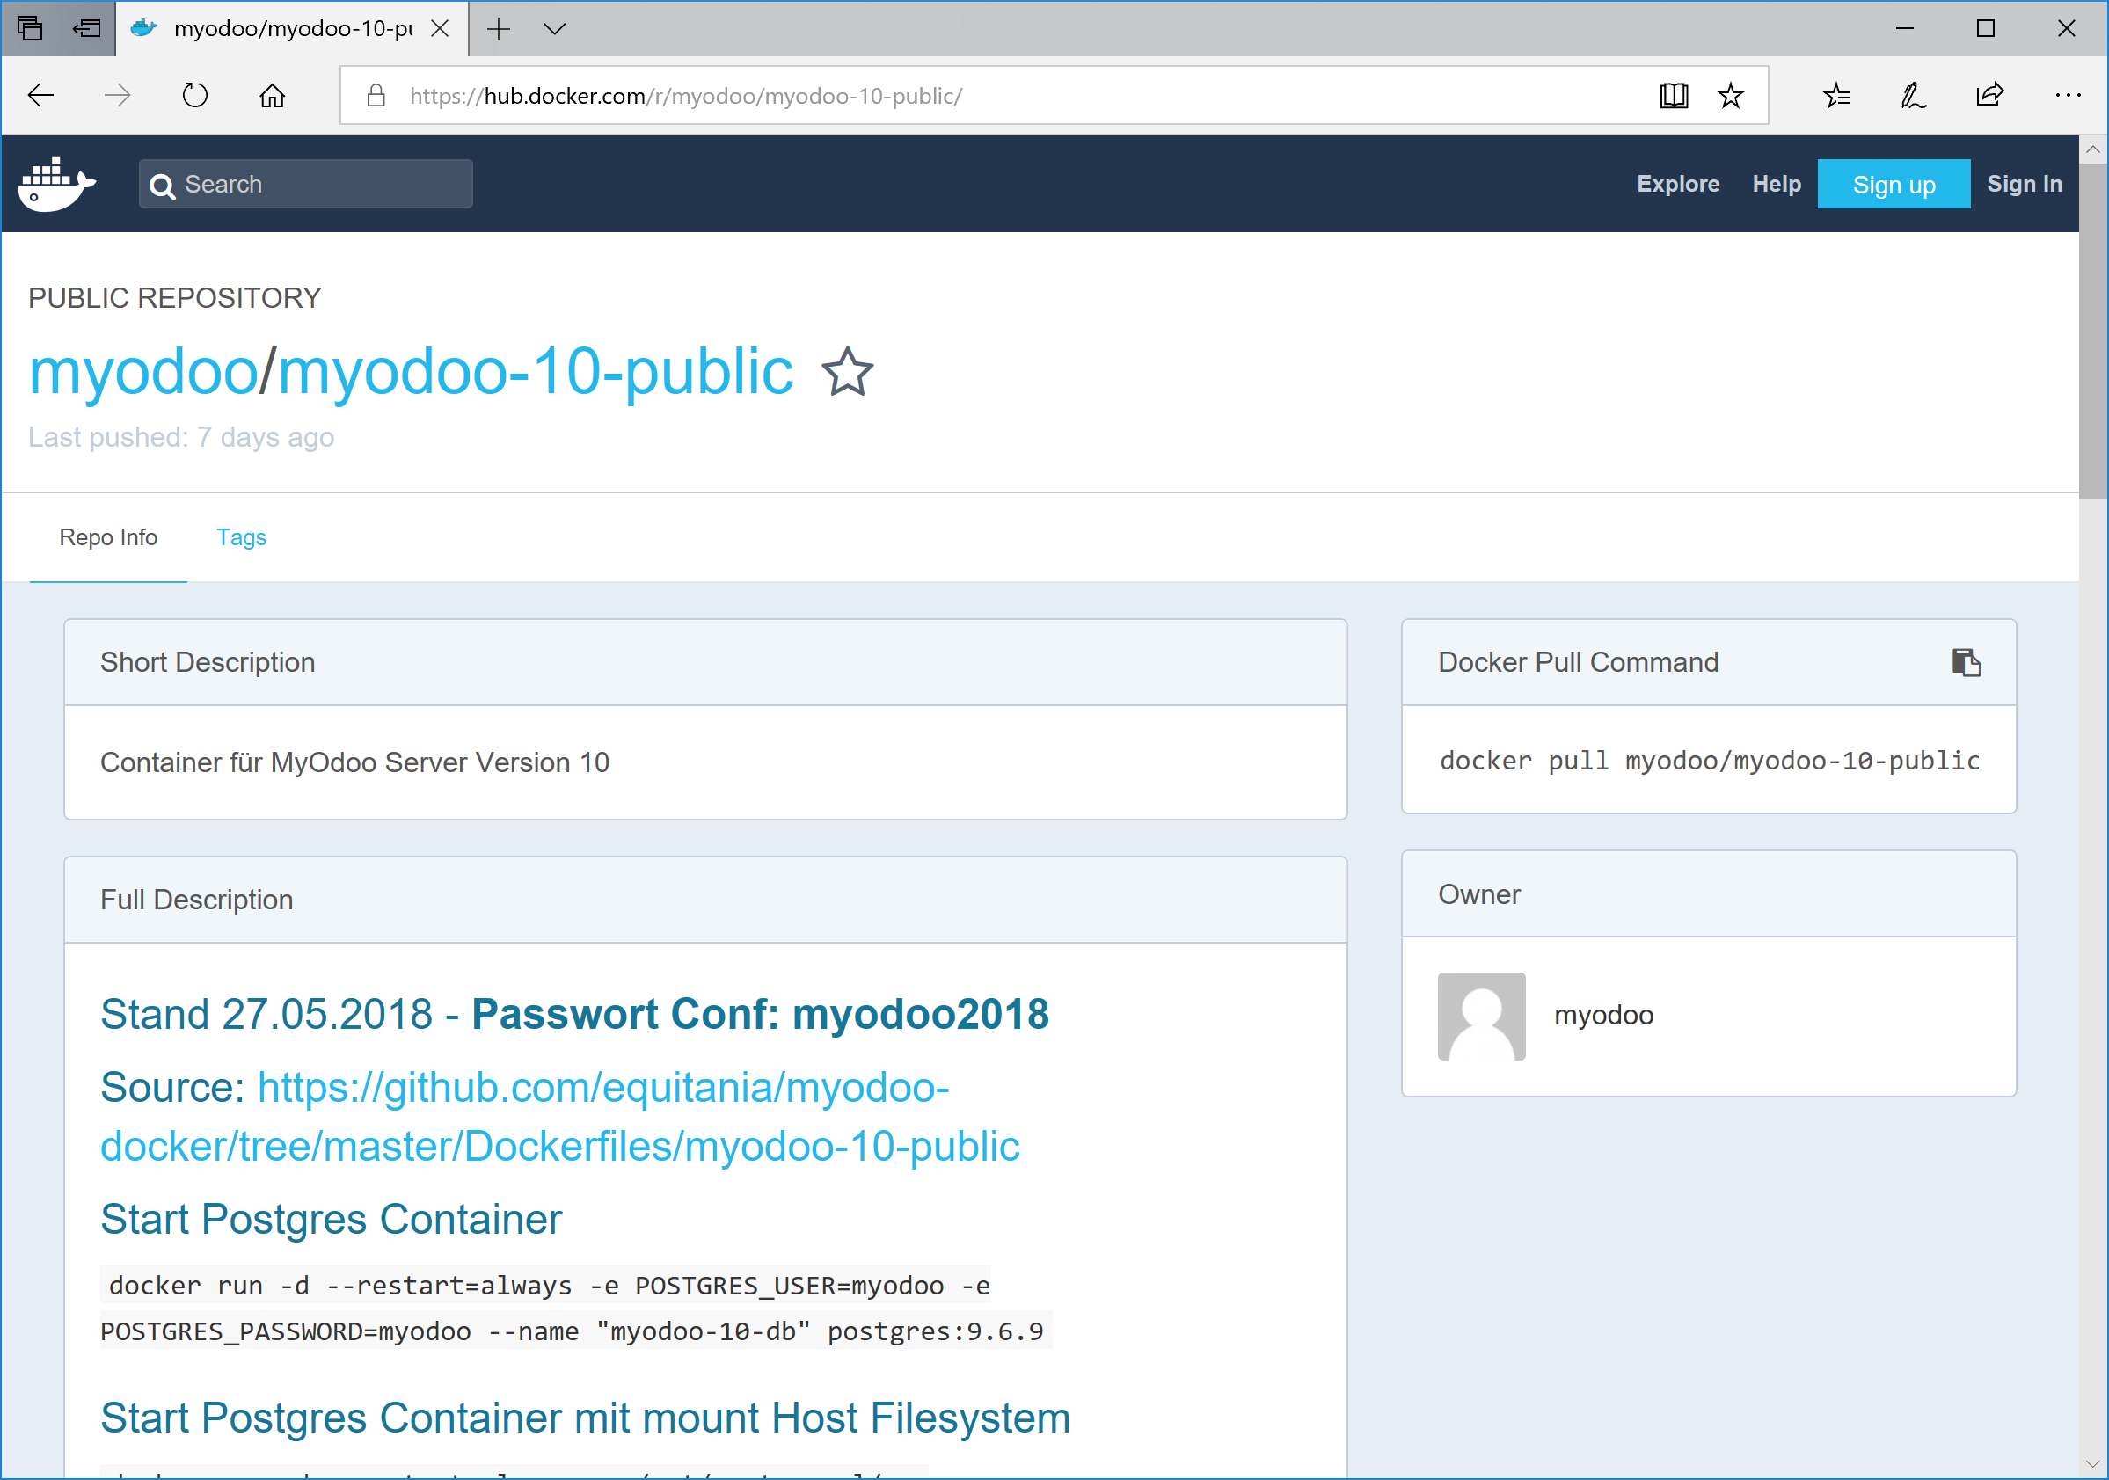
Task: Copy the docker pull command
Action: 1966,661
